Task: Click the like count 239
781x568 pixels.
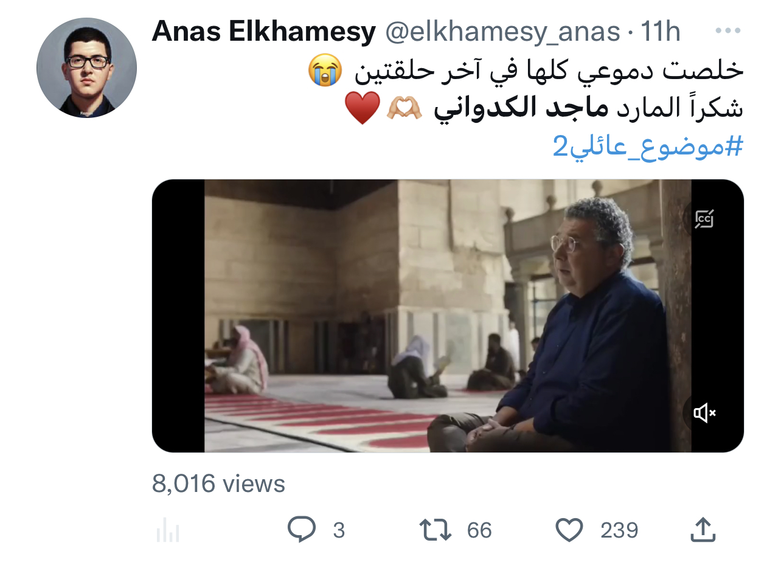Action: [x=619, y=530]
